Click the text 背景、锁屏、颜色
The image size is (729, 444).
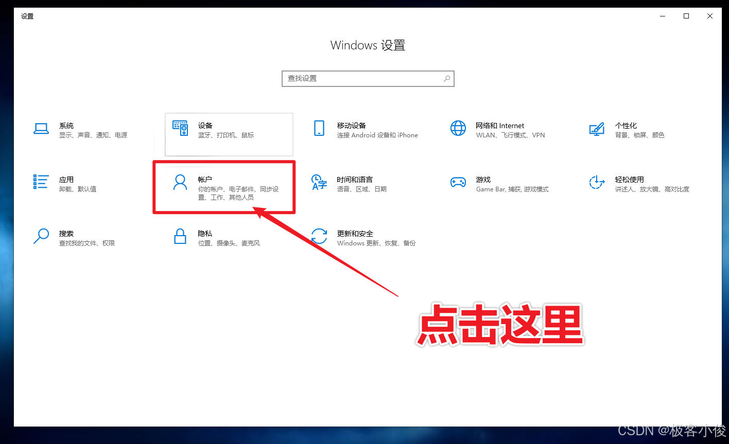tap(640, 135)
